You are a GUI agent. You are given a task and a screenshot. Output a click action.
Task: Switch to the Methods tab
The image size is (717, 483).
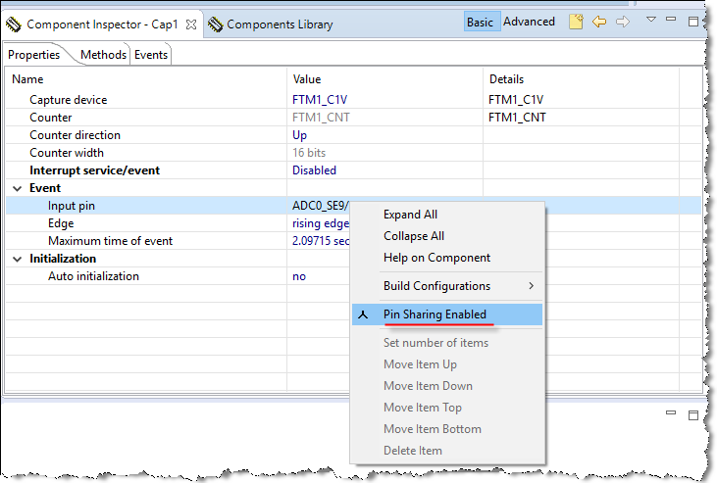(103, 55)
